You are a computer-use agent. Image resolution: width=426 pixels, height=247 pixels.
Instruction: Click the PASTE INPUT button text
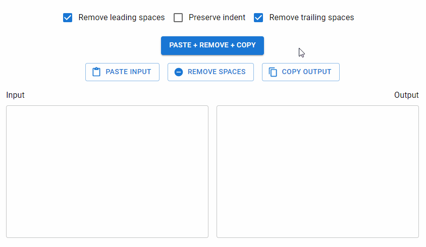coord(128,72)
